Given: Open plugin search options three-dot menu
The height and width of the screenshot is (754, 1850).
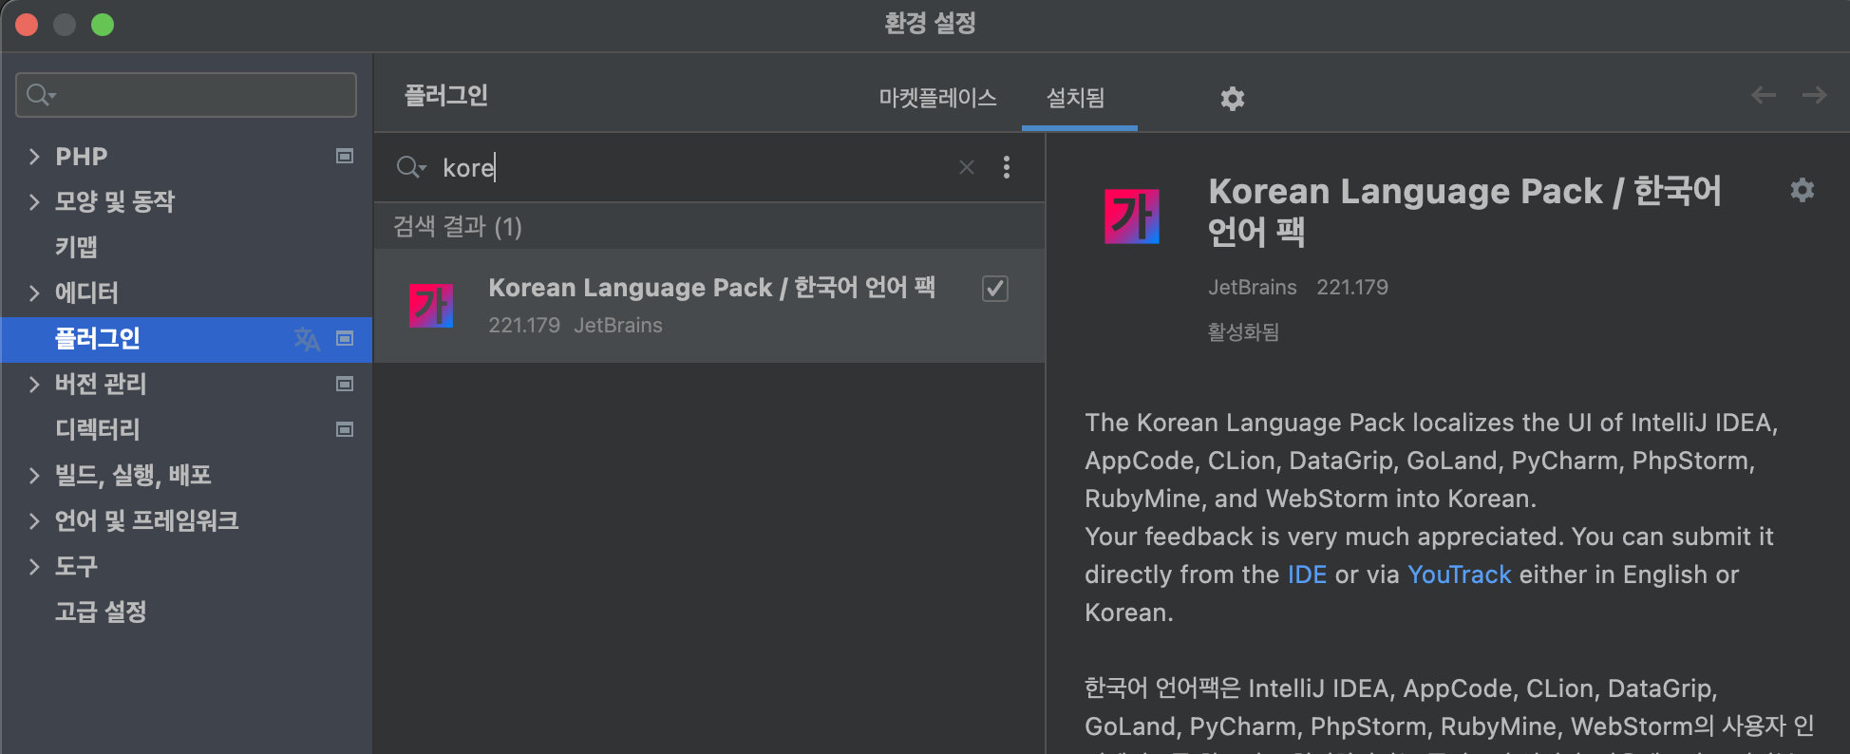Looking at the screenshot, I should (1007, 167).
